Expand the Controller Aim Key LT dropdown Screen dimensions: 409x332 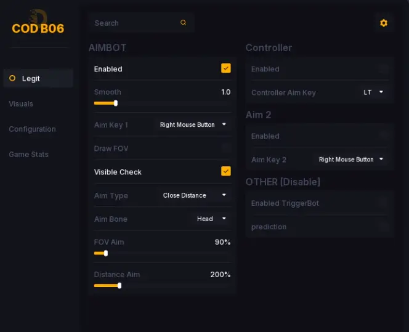pos(373,92)
